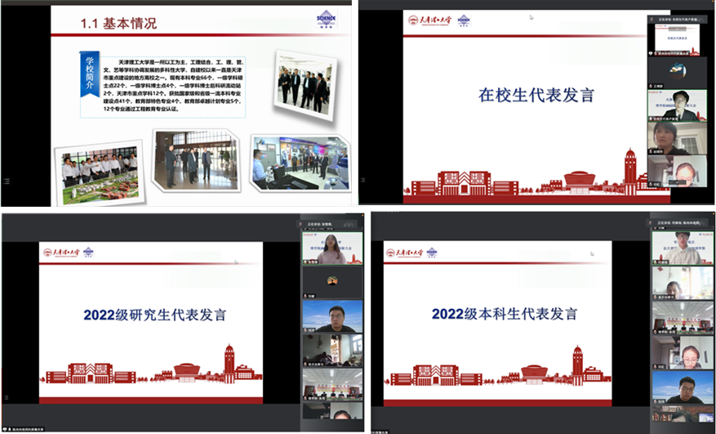The image size is (716, 434).
Task: Click the SCIENCE logo on the 1.1 基本情况 slide
Action: [326, 20]
